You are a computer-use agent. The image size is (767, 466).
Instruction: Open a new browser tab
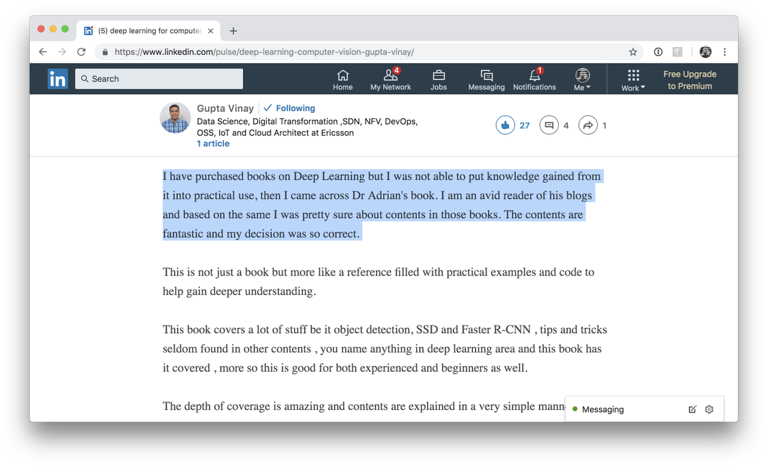[233, 31]
